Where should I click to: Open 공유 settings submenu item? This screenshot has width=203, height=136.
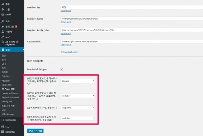4,110
